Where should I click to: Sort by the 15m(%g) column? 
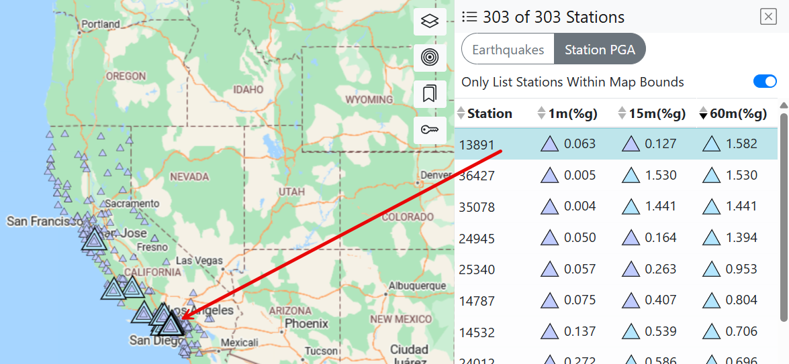click(651, 113)
